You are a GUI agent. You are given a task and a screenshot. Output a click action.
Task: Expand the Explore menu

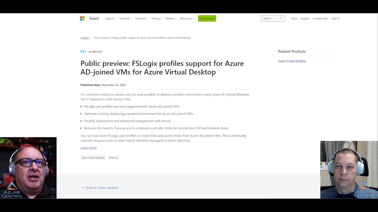tap(111, 19)
